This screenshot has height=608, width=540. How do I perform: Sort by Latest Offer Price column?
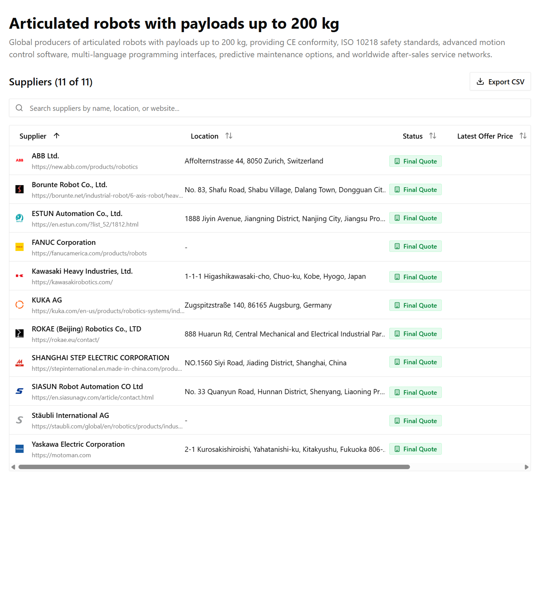[x=523, y=136]
